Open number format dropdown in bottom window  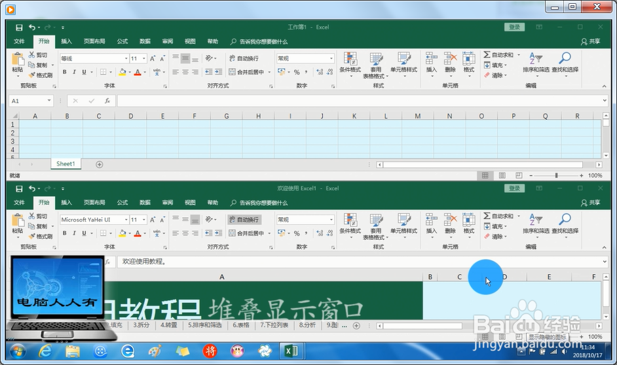(x=331, y=220)
